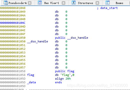Viewport: 130px width, 90px height.
Task: Select address 0000000000601048
Action: (13, 8)
